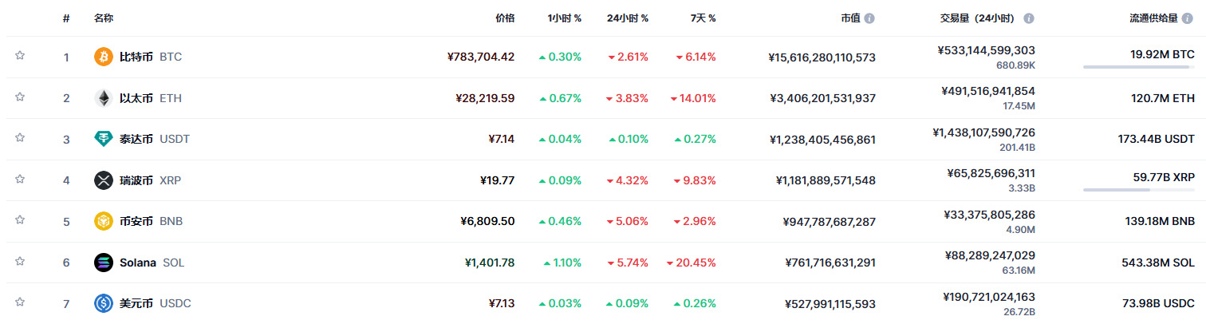The image size is (1206, 324).
Task: Click the BNB coin logo icon
Action: [104, 221]
